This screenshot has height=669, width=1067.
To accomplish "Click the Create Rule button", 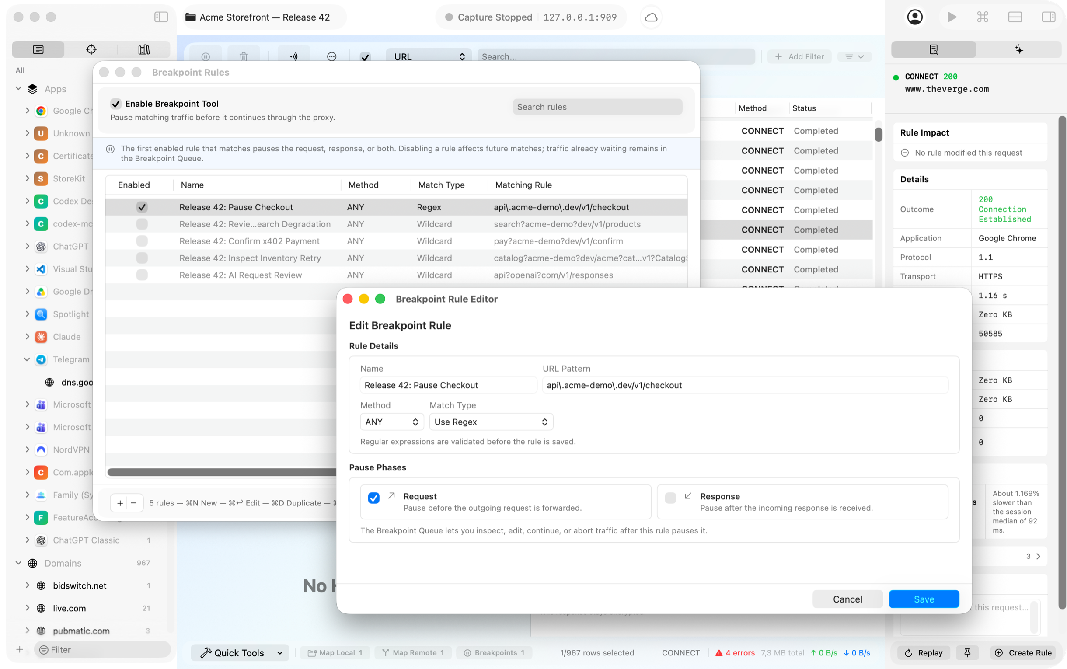I will pyautogui.click(x=1023, y=653).
